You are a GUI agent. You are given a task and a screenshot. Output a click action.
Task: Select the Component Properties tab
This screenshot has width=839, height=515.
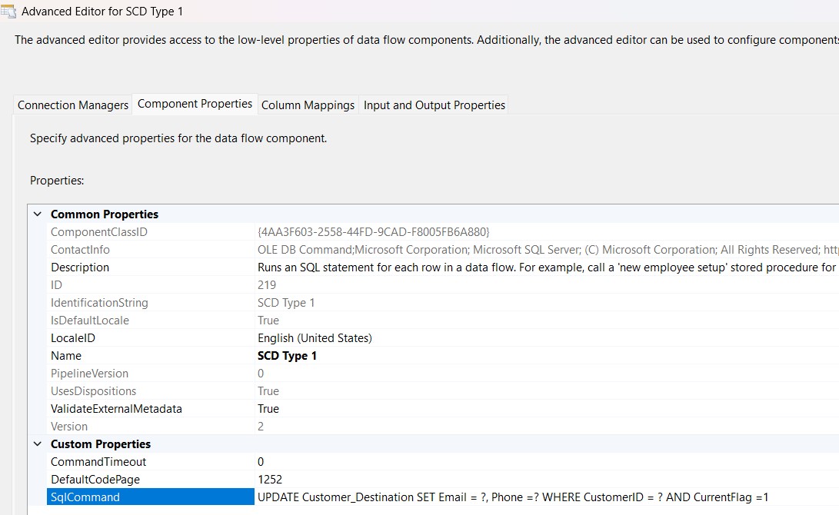tap(195, 104)
